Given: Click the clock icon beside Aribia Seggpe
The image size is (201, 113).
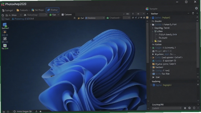Looking at the screenshot, I should coord(15,111).
